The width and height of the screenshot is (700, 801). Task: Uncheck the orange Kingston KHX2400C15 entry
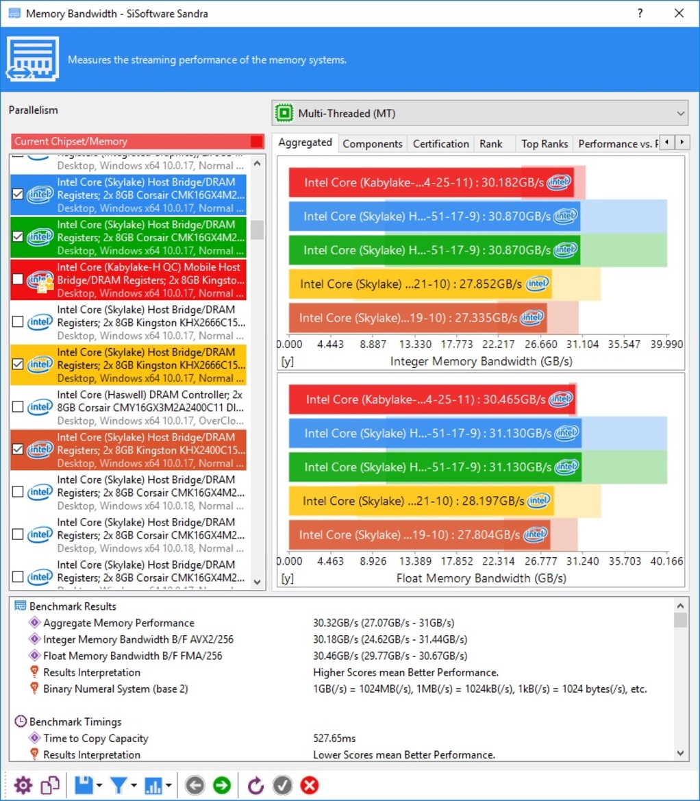point(18,449)
